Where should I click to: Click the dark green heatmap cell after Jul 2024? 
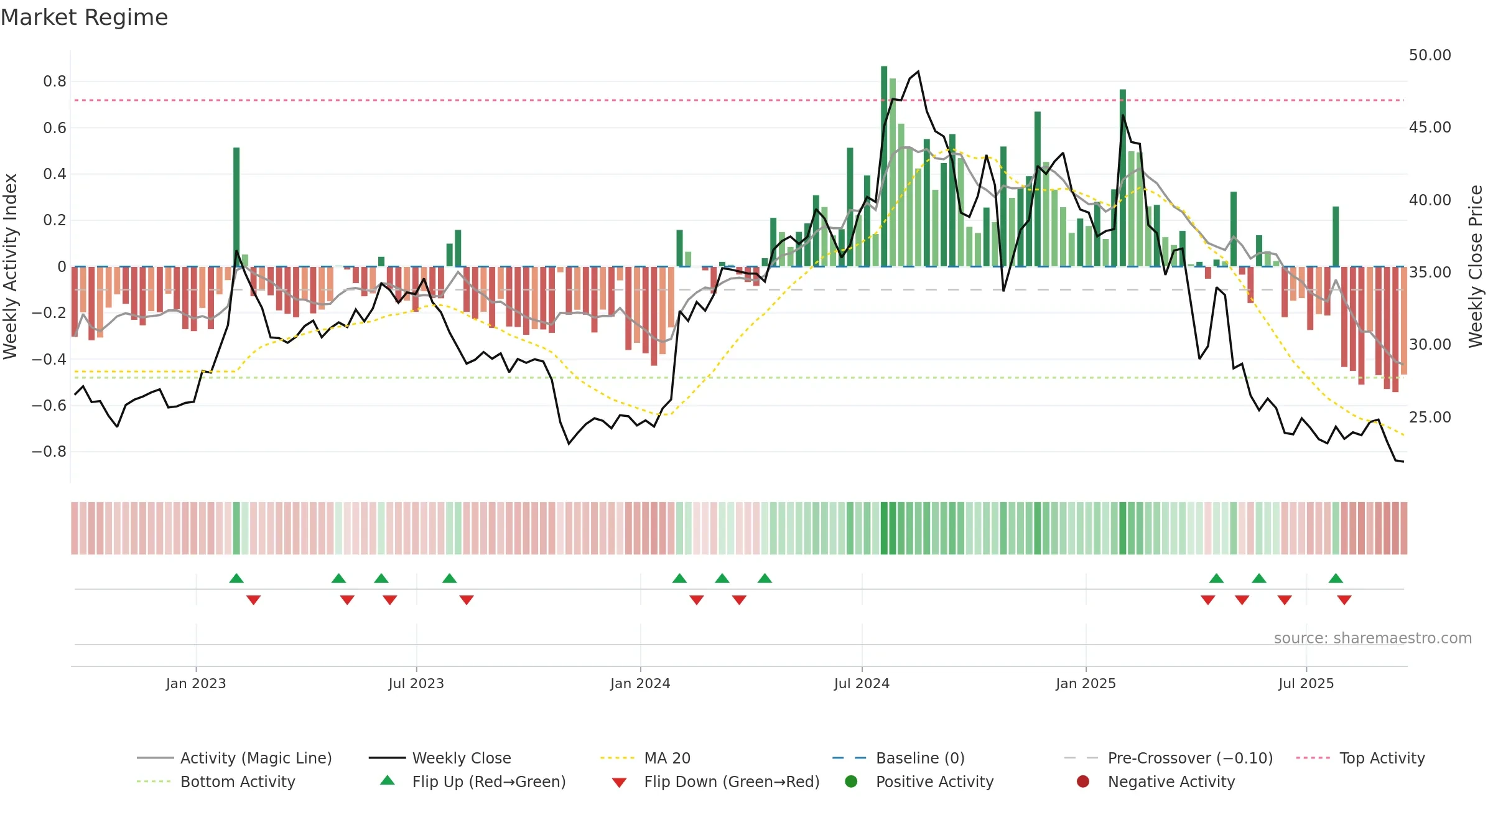[884, 528]
